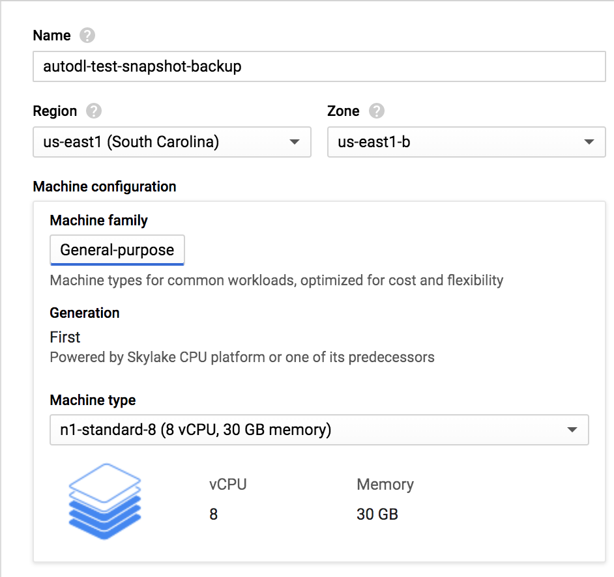614x577 pixels.
Task: Select us-east1 (South Carolina) region box
Action: 172,142
